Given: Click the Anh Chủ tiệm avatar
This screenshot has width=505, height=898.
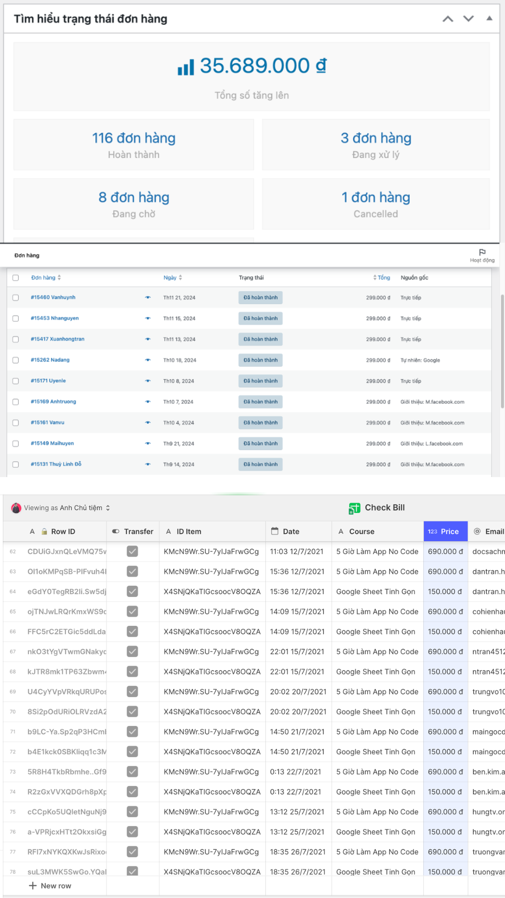Looking at the screenshot, I should pos(16,508).
